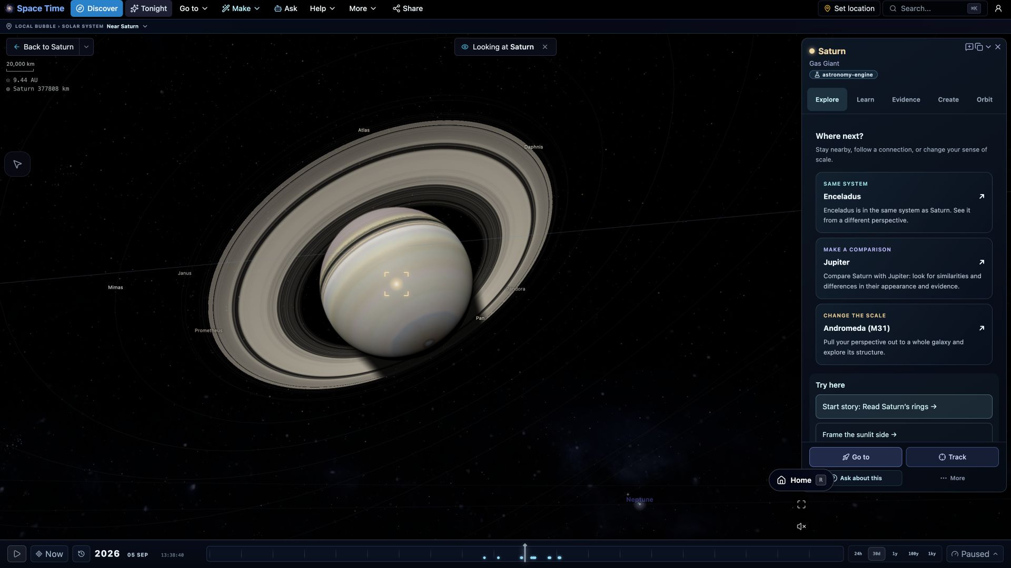This screenshot has height=568, width=1011.
Task: Switch to the Evidence tab
Action: pyautogui.click(x=906, y=99)
